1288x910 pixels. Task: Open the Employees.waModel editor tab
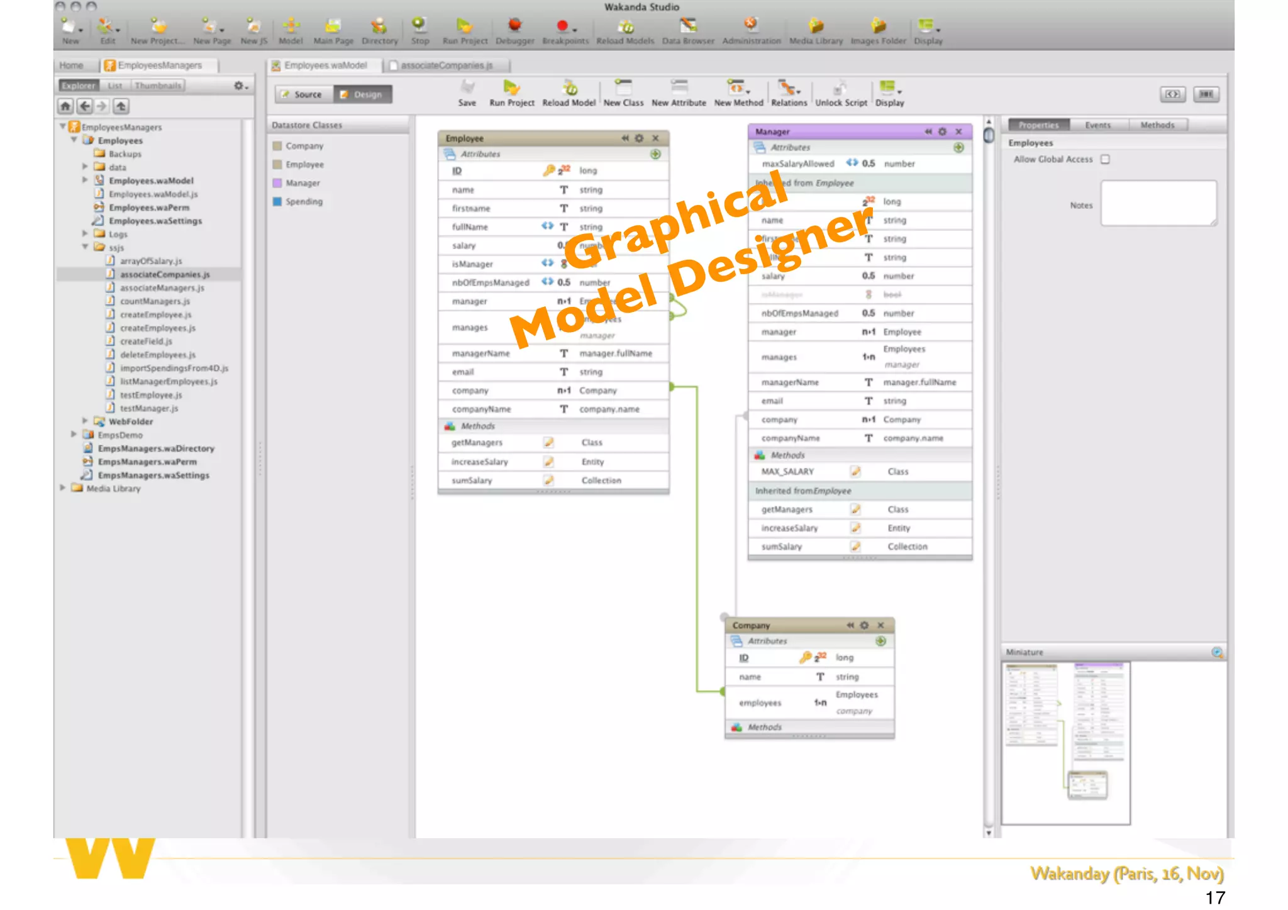pyautogui.click(x=325, y=65)
